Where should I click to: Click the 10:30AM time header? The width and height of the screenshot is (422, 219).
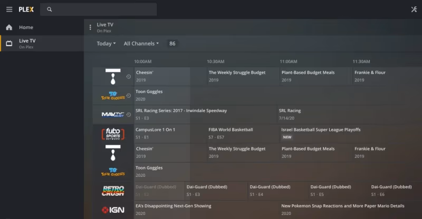click(216, 62)
